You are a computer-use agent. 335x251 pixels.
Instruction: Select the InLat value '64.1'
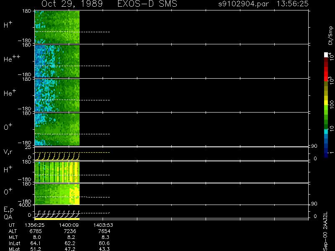(36, 243)
